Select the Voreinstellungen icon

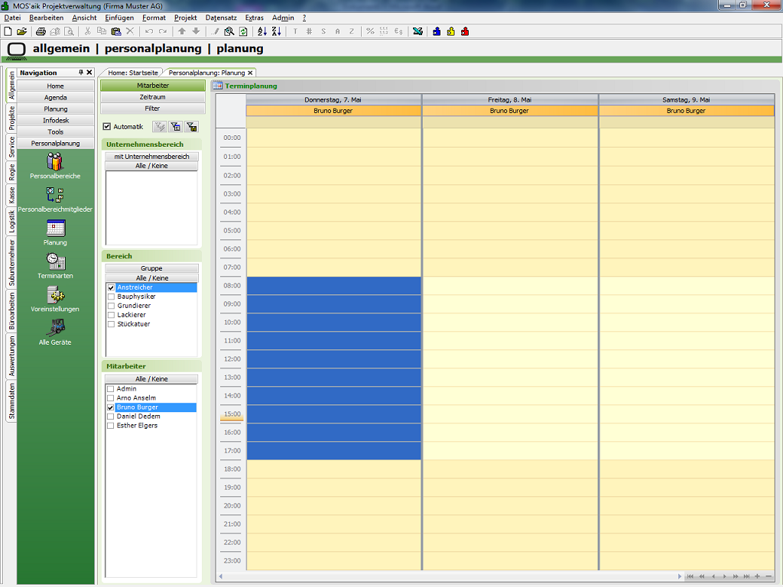pyautogui.click(x=55, y=295)
